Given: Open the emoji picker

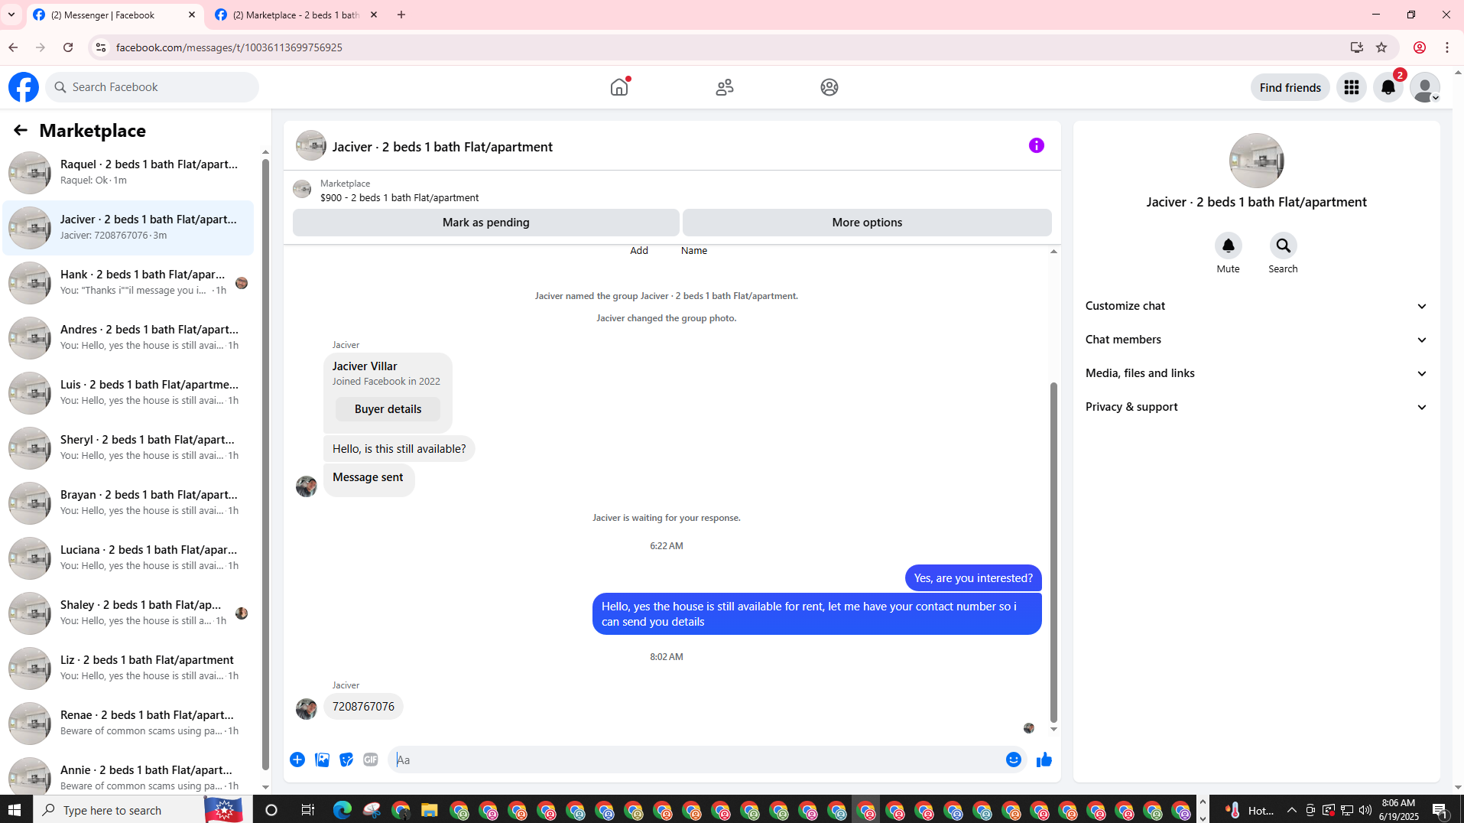Looking at the screenshot, I should coord(1014,760).
